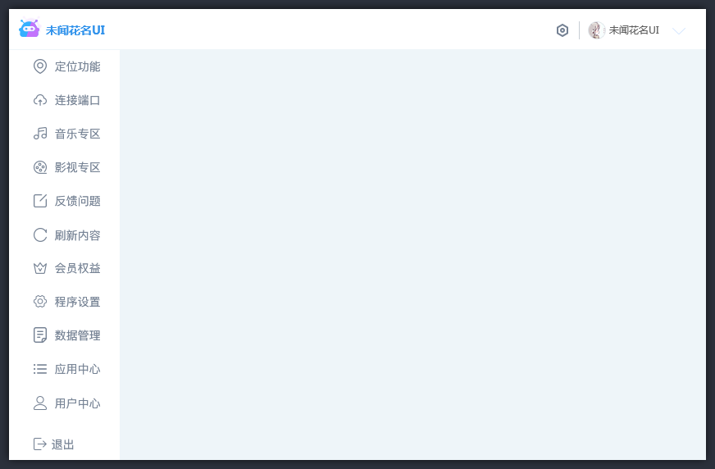This screenshot has height=469, width=715.
Task: Go to the 音乐专区 menu item label
Action: [x=78, y=134]
